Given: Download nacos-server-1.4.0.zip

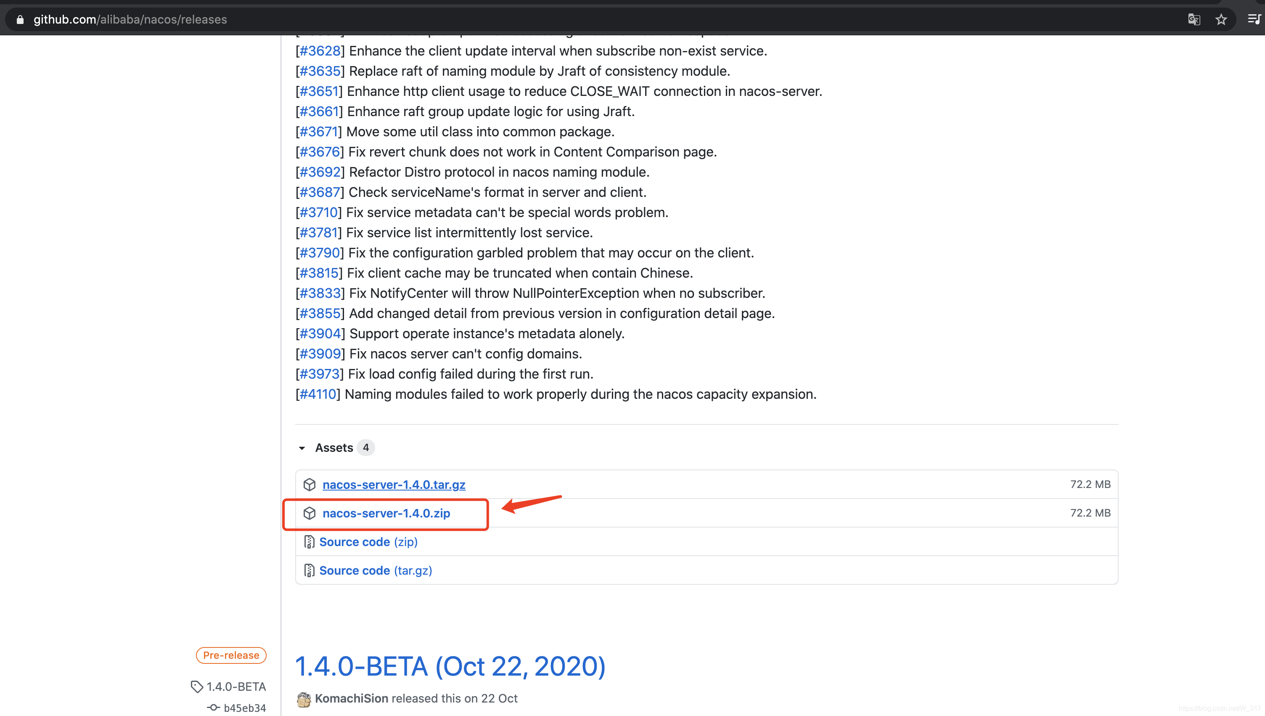Looking at the screenshot, I should (x=386, y=513).
